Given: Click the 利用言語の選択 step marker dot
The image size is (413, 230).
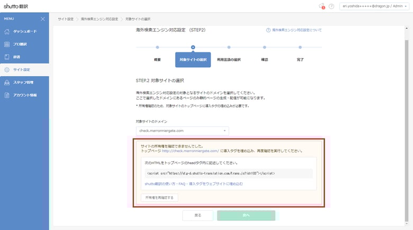Looking at the screenshot, I should pos(229,47).
